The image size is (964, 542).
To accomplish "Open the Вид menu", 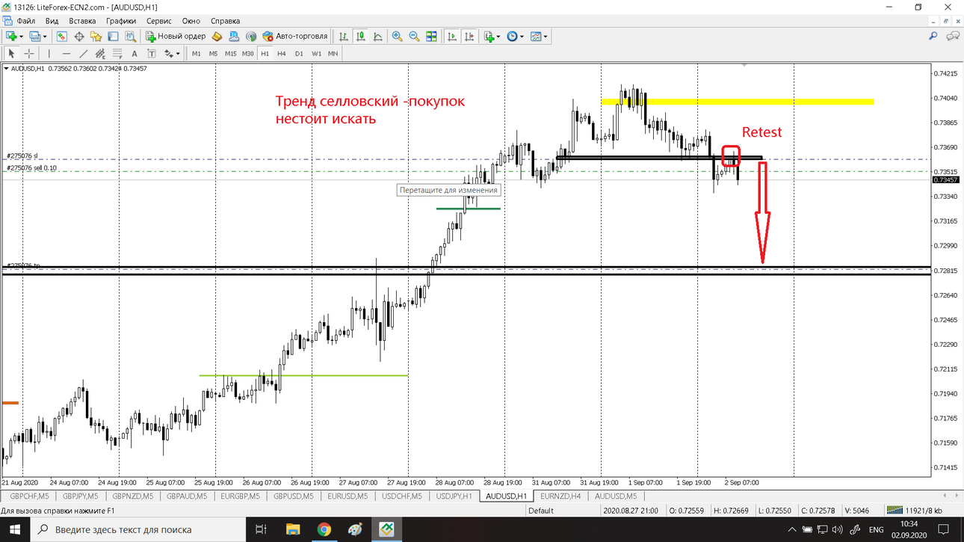I will tap(52, 21).
